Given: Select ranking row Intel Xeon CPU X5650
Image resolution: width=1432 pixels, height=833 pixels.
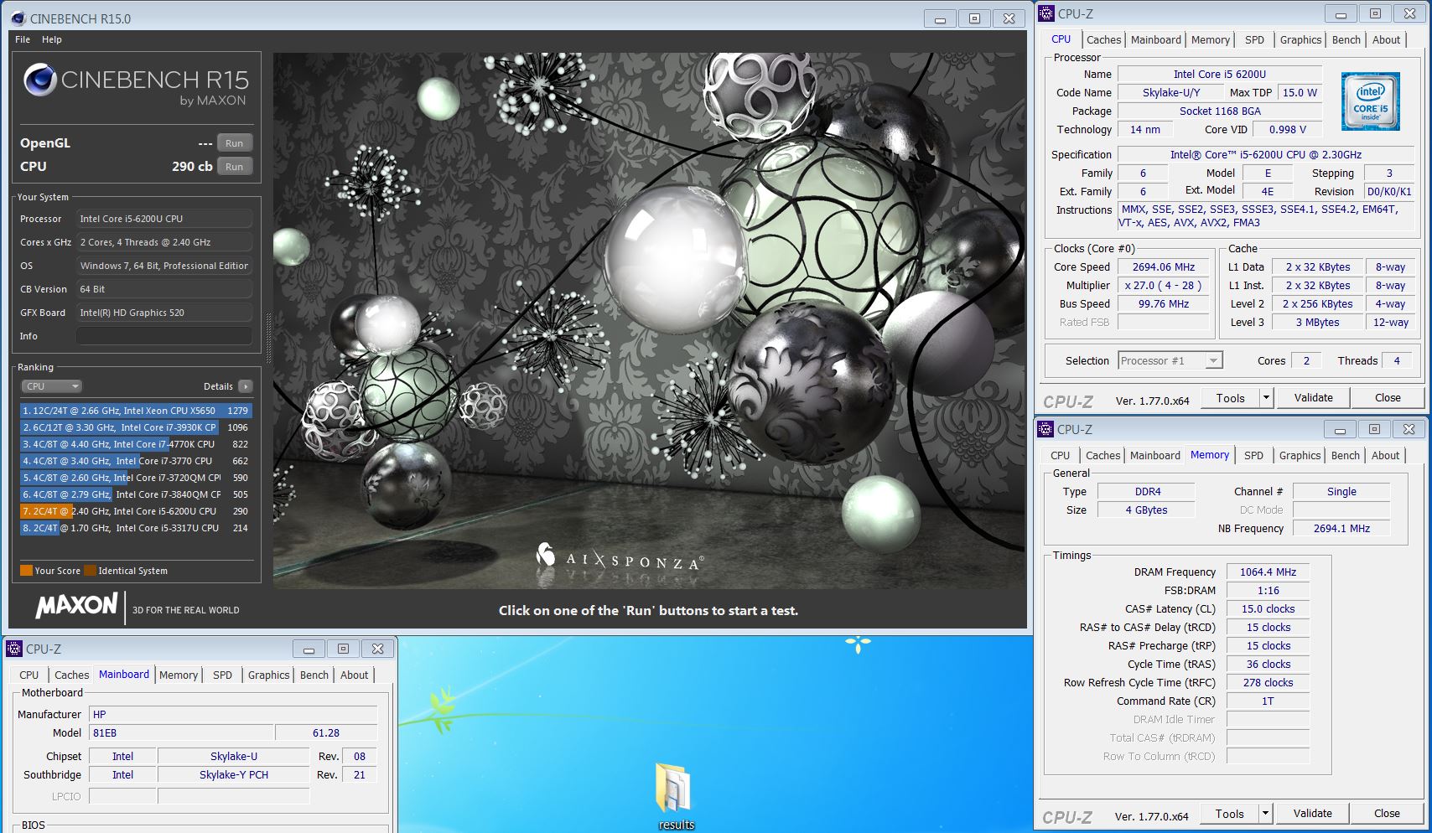Looking at the screenshot, I should pyautogui.click(x=136, y=411).
